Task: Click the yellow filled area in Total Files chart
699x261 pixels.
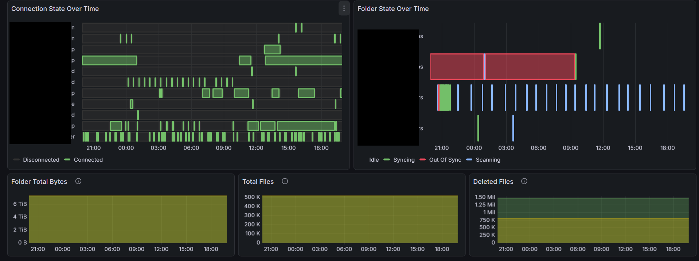Action: point(360,220)
